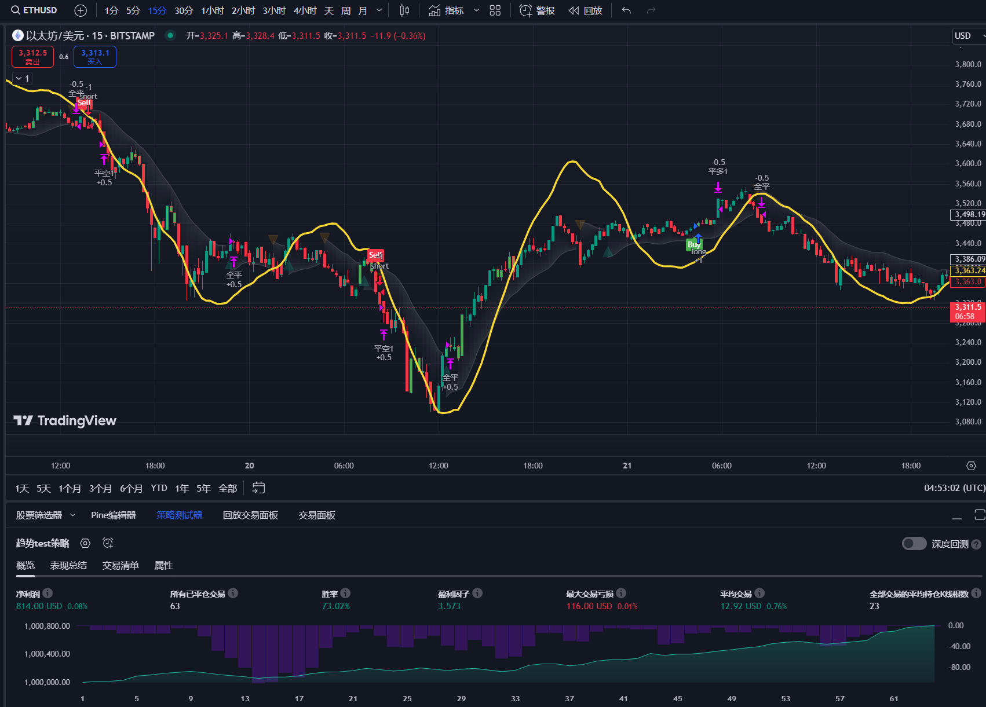Click the add symbol plus icon
The image size is (986, 707).
click(81, 10)
